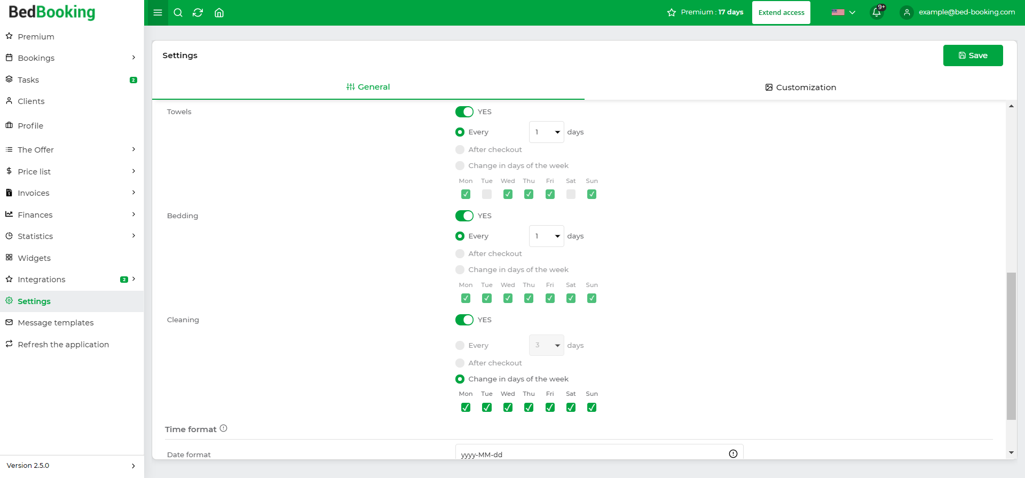Open the search magnifier icon
This screenshot has height=478, width=1025.
point(178,13)
